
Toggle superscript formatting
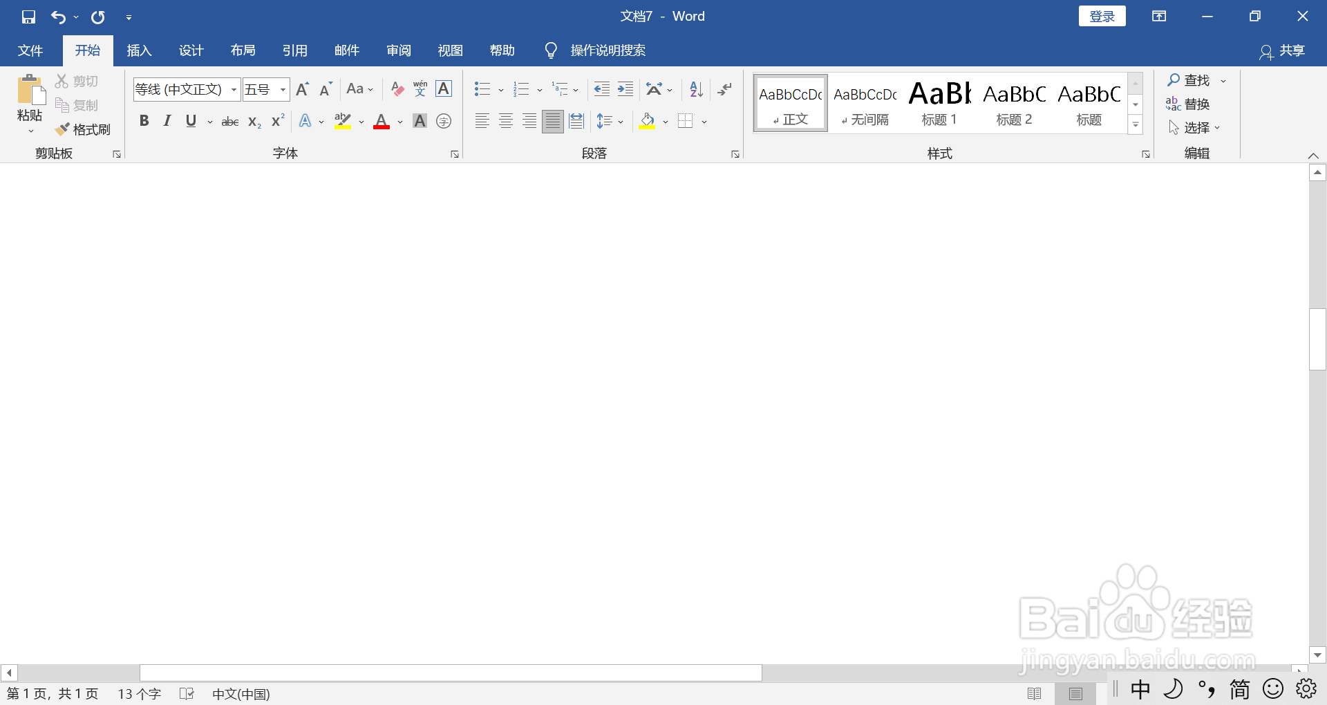click(278, 122)
